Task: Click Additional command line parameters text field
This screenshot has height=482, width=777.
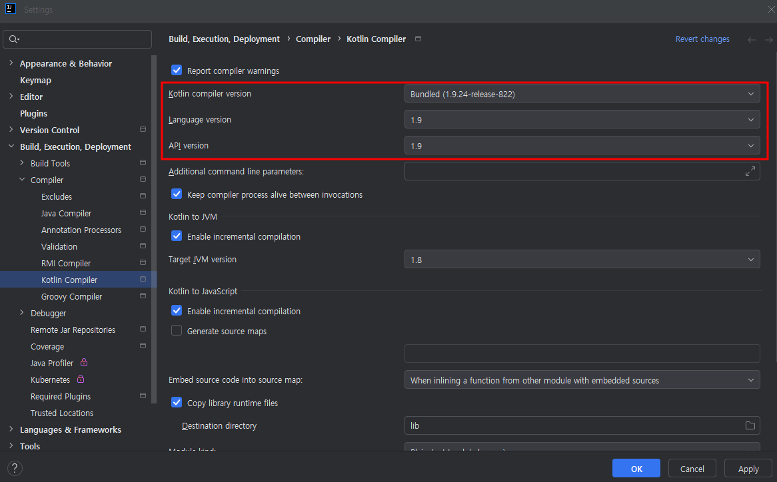Action: click(582, 171)
